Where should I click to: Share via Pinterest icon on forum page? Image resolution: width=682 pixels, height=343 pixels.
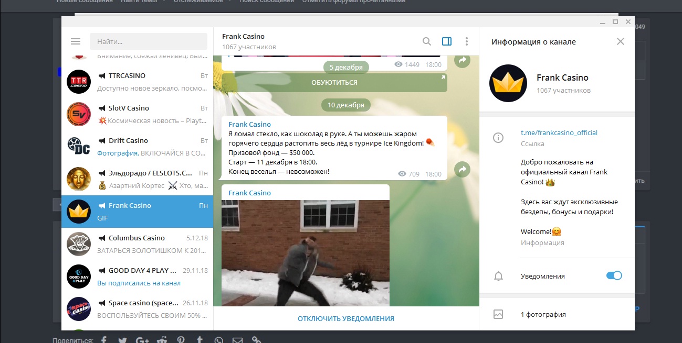[x=181, y=340]
